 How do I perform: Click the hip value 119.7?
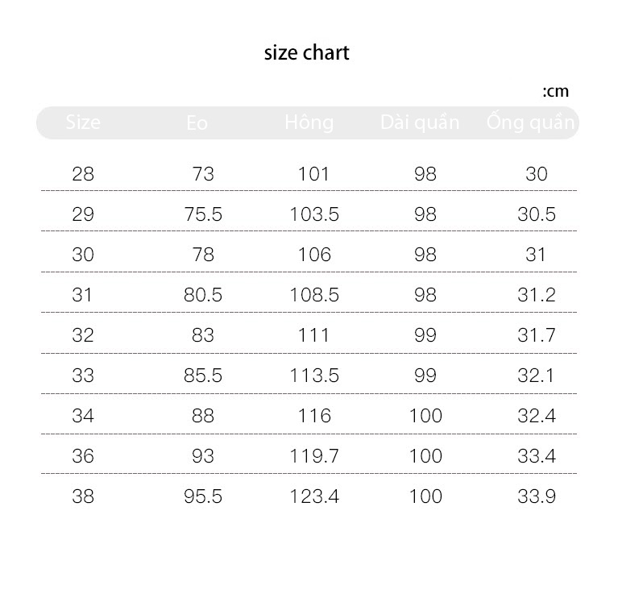click(x=314, y=456)
